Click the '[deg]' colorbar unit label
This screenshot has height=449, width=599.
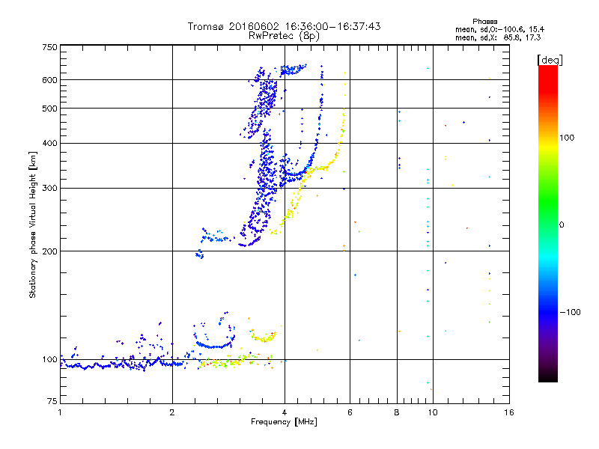550,60
